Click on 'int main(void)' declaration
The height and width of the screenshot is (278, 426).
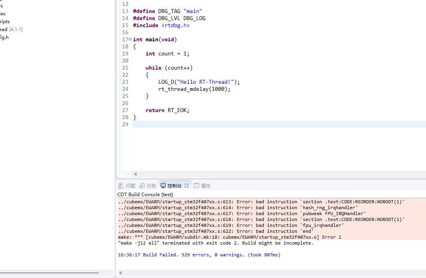tap(155, 39)
